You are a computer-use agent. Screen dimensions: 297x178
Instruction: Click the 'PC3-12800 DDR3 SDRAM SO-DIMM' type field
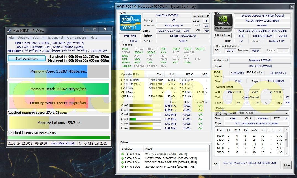(x=256, y=124)
